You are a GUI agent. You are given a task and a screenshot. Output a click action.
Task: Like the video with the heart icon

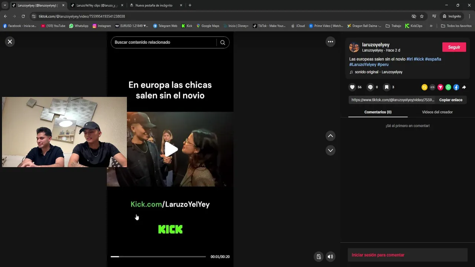(x=352, y=87)
